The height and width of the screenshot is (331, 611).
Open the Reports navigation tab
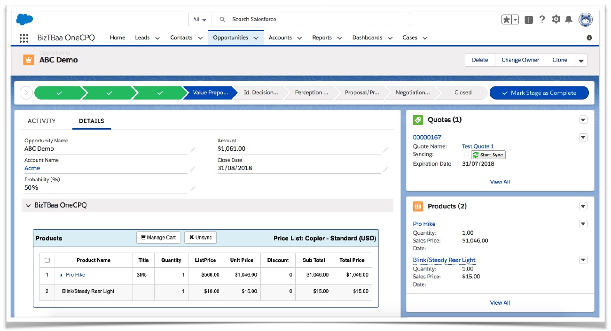click(x=322, y=38)
